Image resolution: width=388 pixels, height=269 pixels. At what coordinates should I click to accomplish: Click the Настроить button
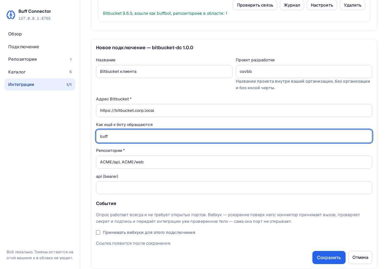pos(322,5)
